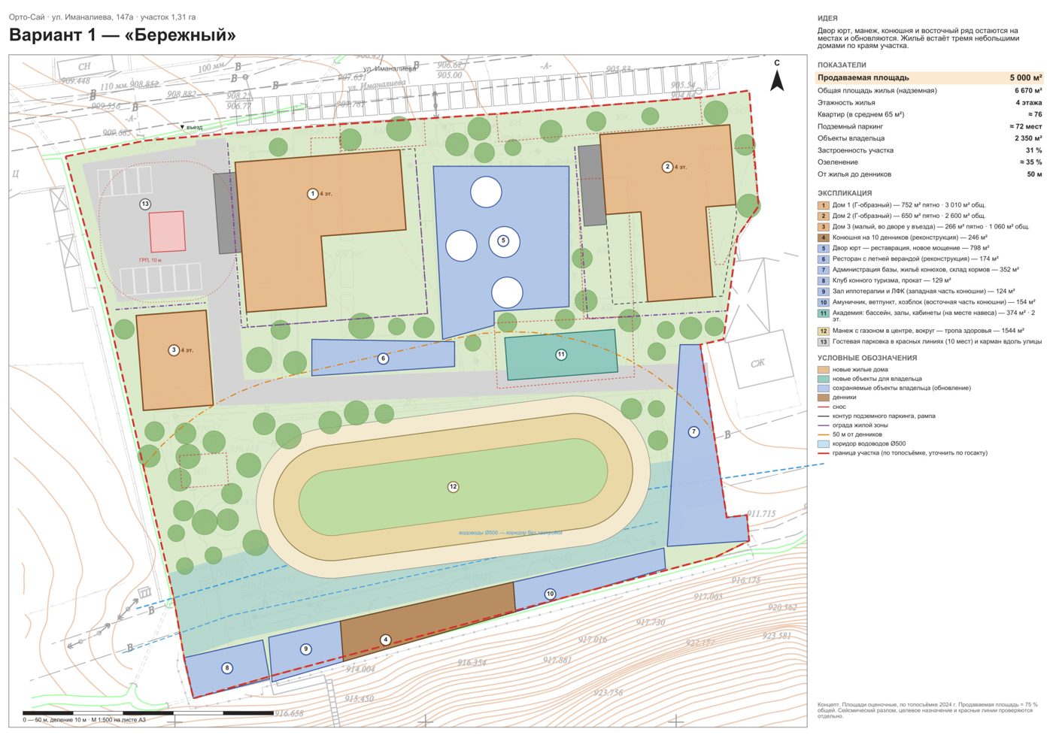Click the «въезд» entrance label on the plan

coord(192,128)
